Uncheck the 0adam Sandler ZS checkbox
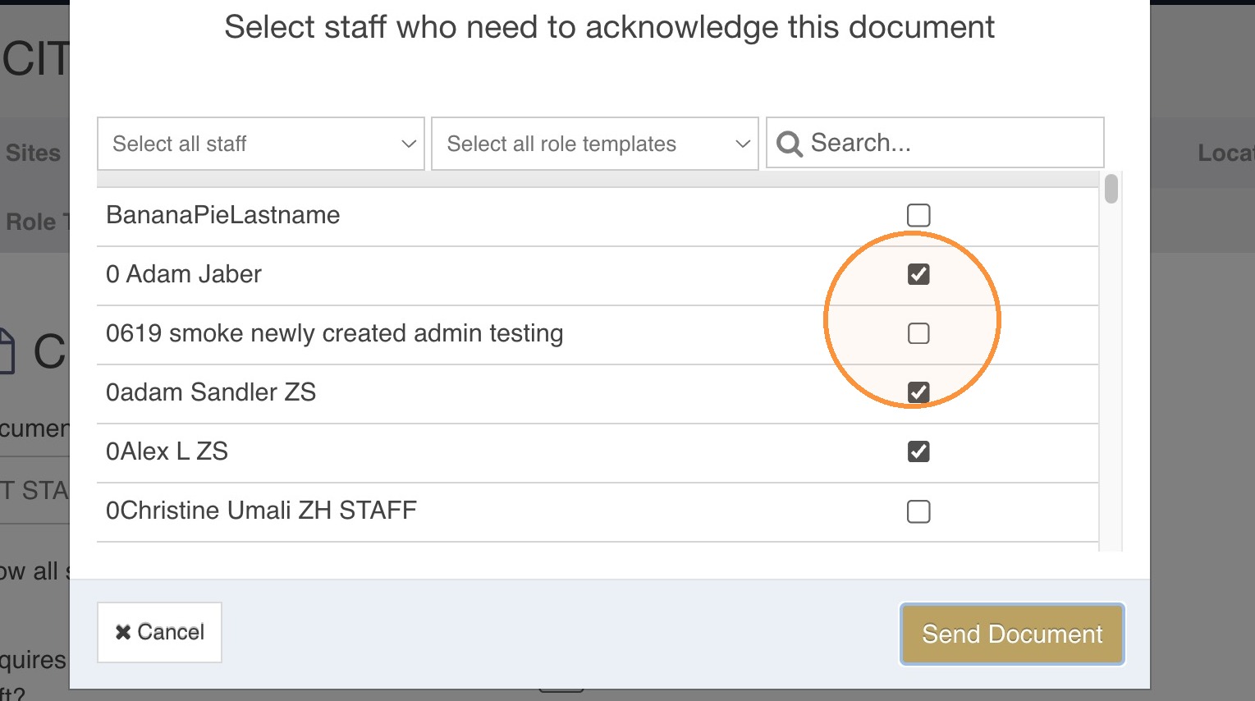 point(918,392)
